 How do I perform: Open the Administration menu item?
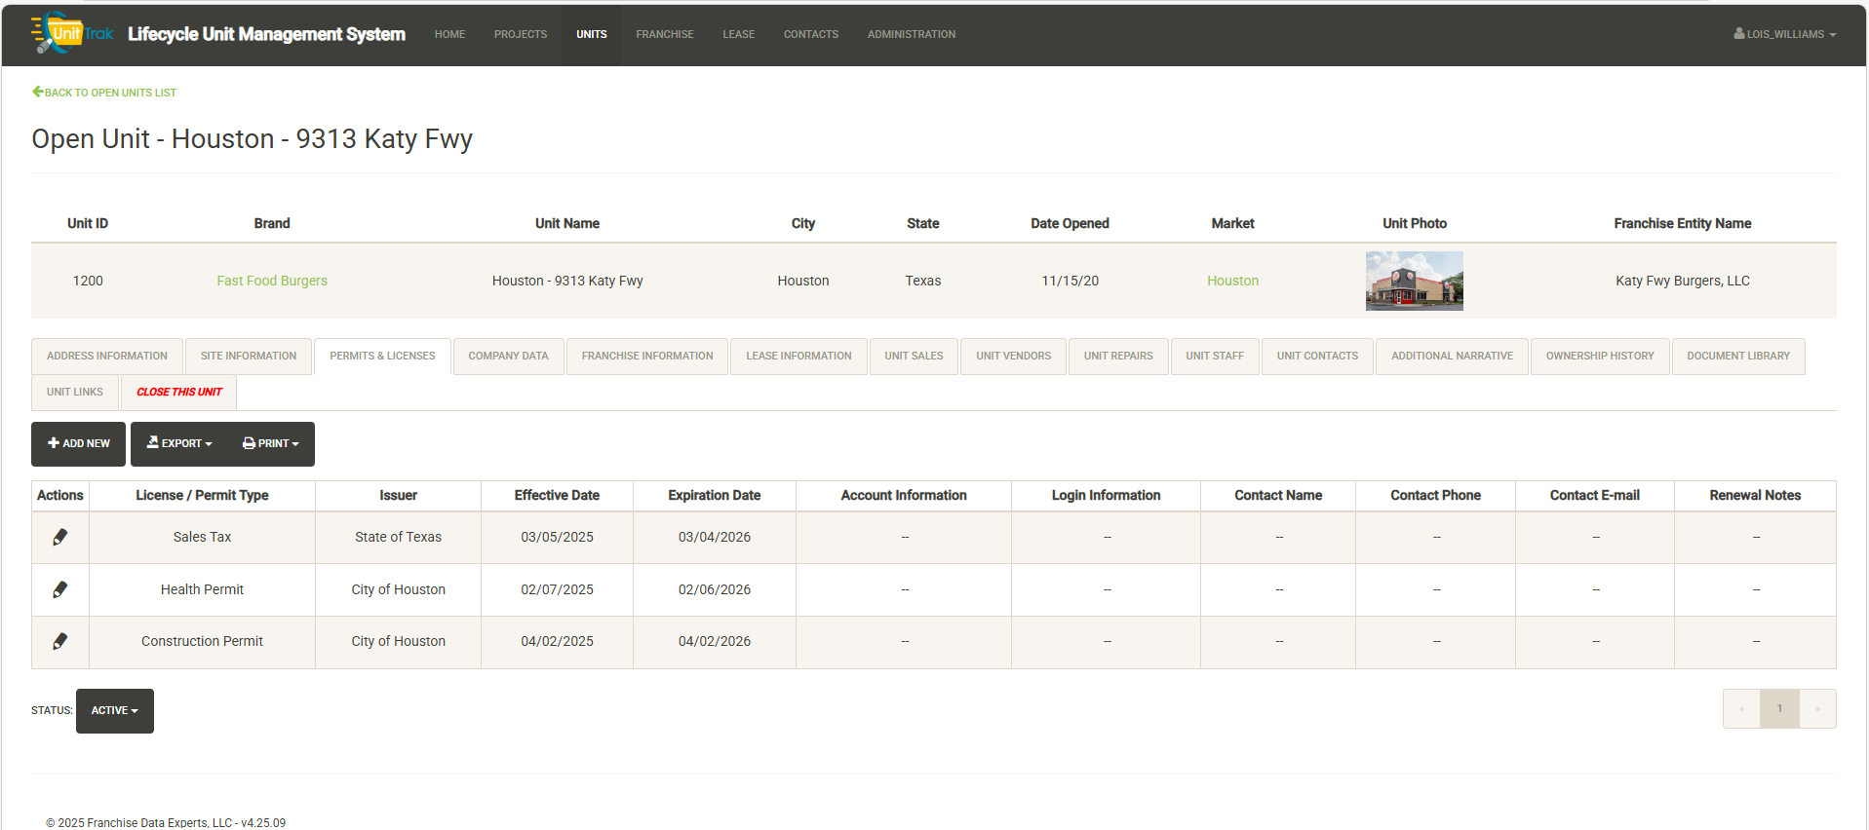point(911,34)
